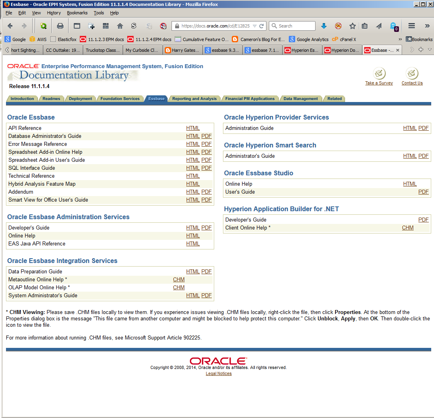
Task: Open Technical Reference HTML link
Action: (193, 176)
